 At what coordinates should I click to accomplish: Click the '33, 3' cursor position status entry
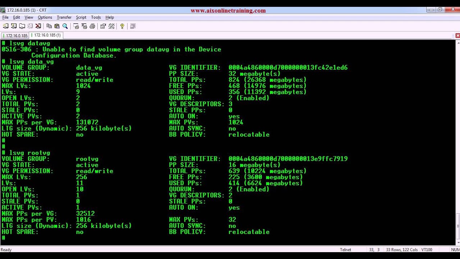(374, 250)
